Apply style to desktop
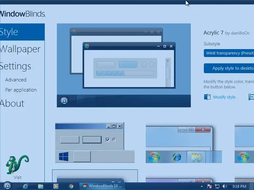 [x=229, y=68]
